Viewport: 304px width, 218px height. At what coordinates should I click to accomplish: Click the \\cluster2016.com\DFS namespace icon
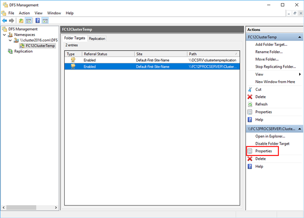point(16,41)
